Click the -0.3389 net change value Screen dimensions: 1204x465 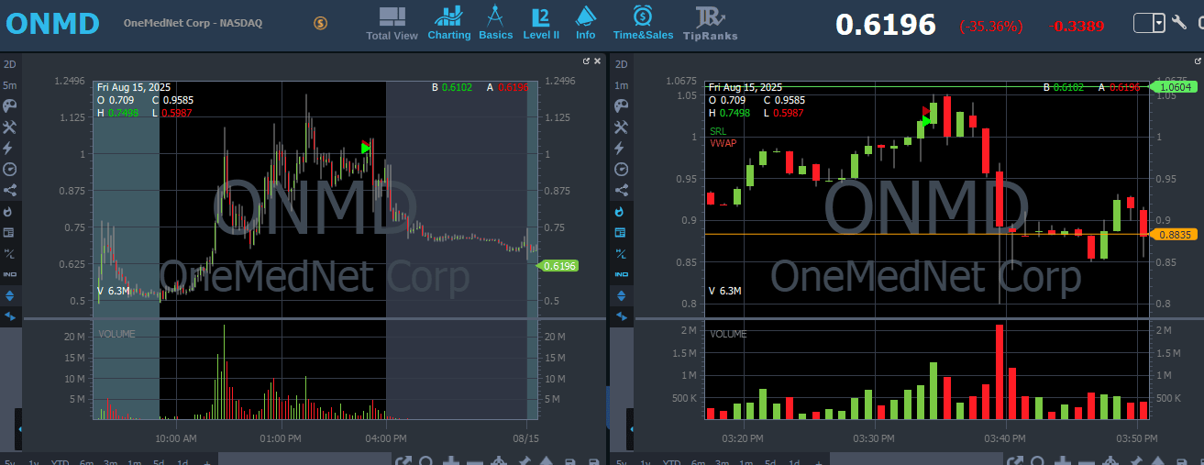click(1077, 26)
